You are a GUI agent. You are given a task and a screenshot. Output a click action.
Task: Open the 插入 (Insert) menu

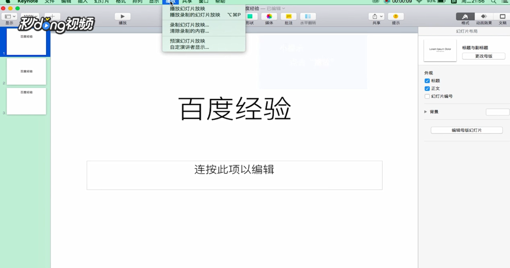[x=83, y=2]
